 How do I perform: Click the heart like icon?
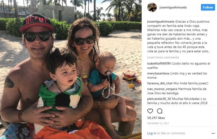(x=150, y=111)
